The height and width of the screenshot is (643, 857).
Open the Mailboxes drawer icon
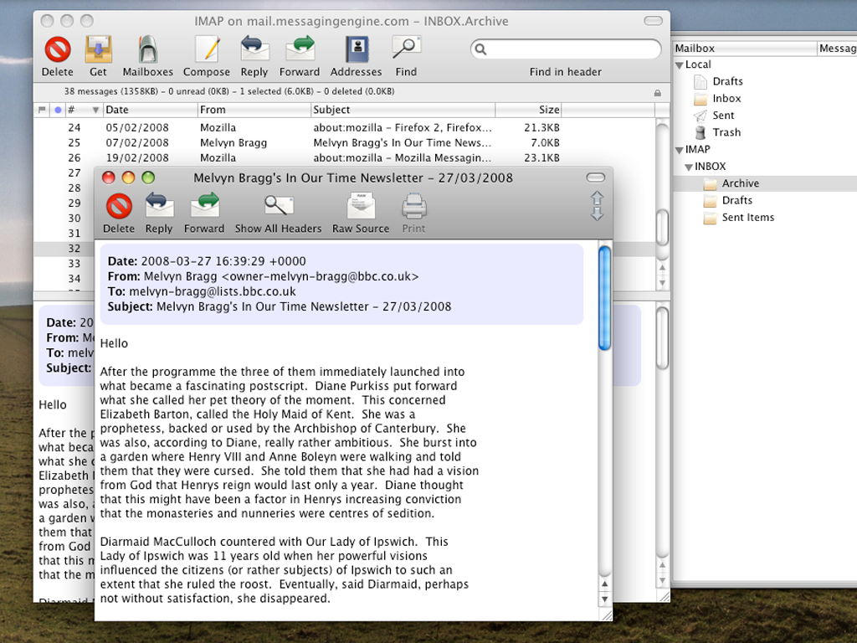click(147, 49)
